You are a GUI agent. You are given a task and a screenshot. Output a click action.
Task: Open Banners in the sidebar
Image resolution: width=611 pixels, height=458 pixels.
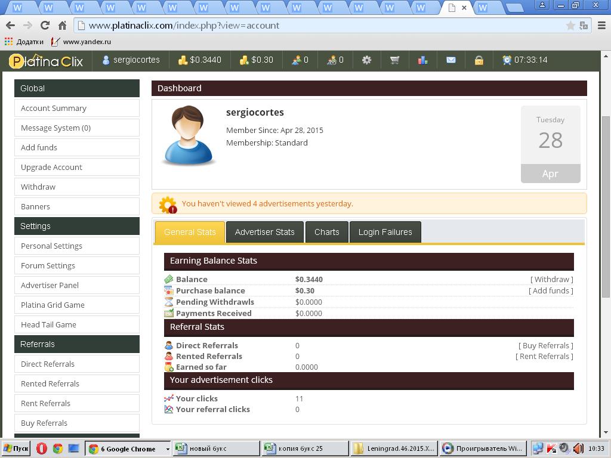(77, 206)
